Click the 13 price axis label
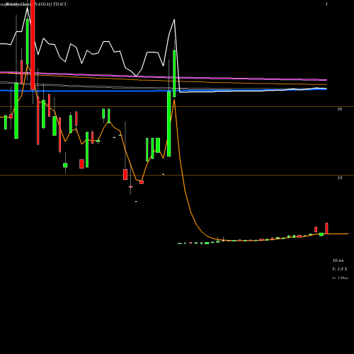Viewport: 354px width, 354px height. [x=340, y=178]
